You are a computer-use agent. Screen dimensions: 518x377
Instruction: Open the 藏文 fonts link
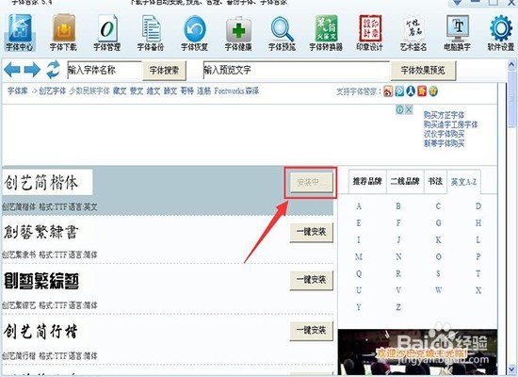120,90
